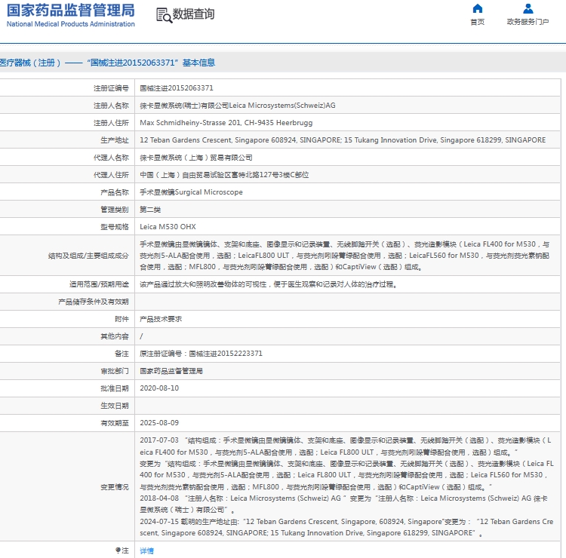Click the 首页 label
The image size is (566, 558).
[x=477, y=22]
